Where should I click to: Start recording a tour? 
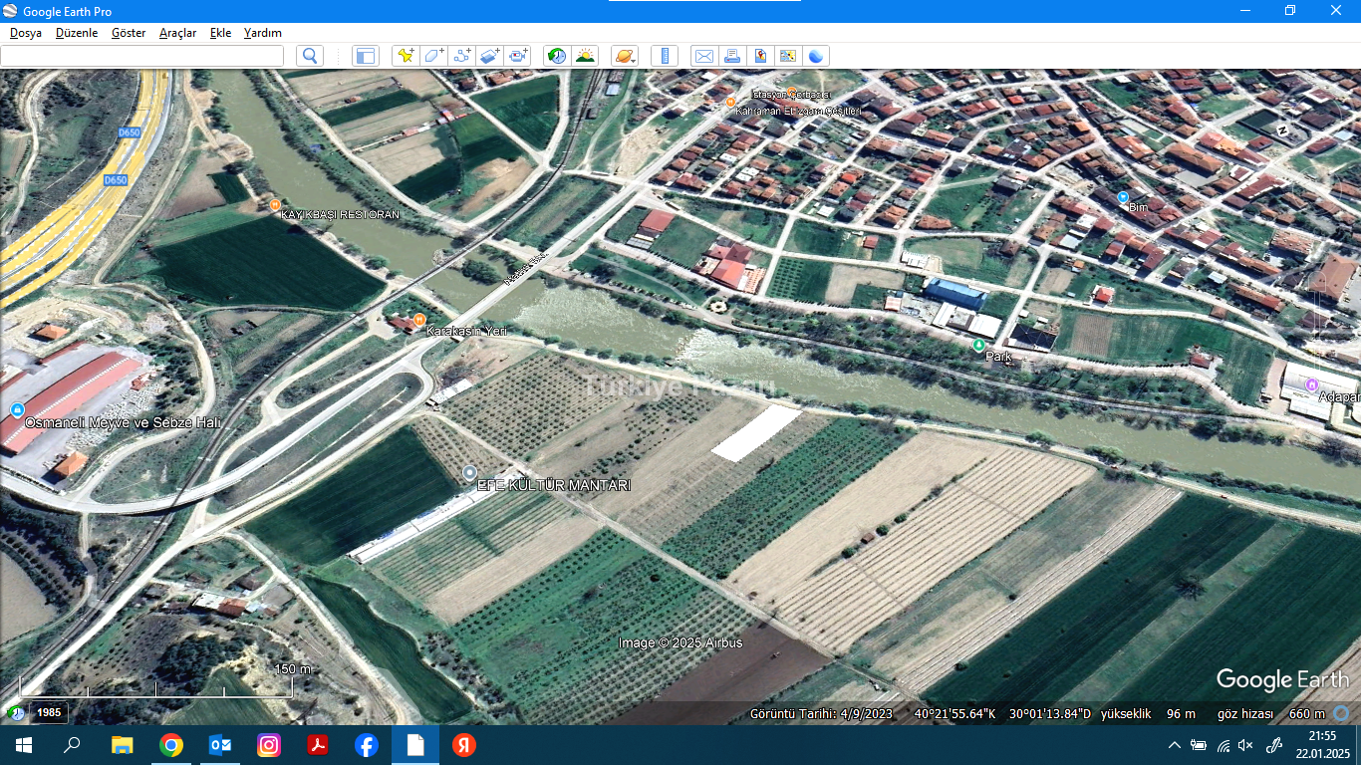518,56
